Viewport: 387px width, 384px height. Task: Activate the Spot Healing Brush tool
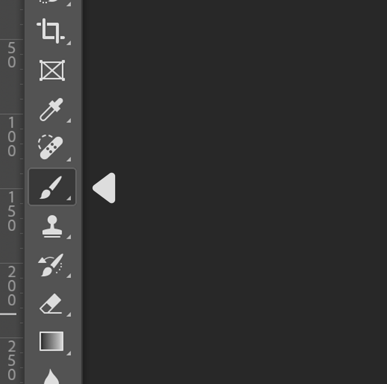pyautogui.click(x=50, y=147)
